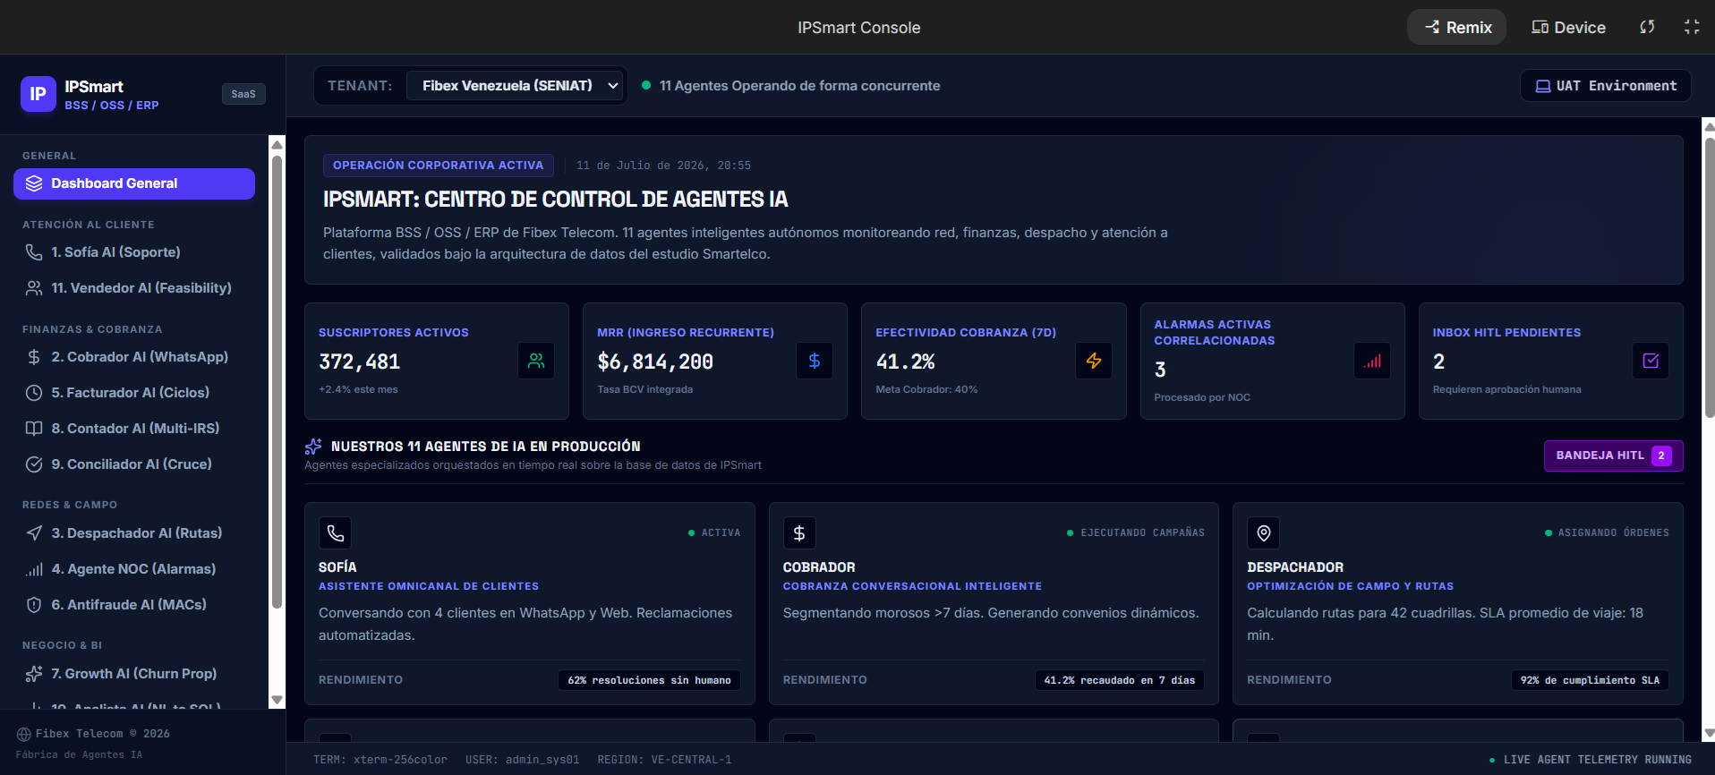Click the sidebar scroll down arrow
The image size is (1715, 775).
(277, 700)
